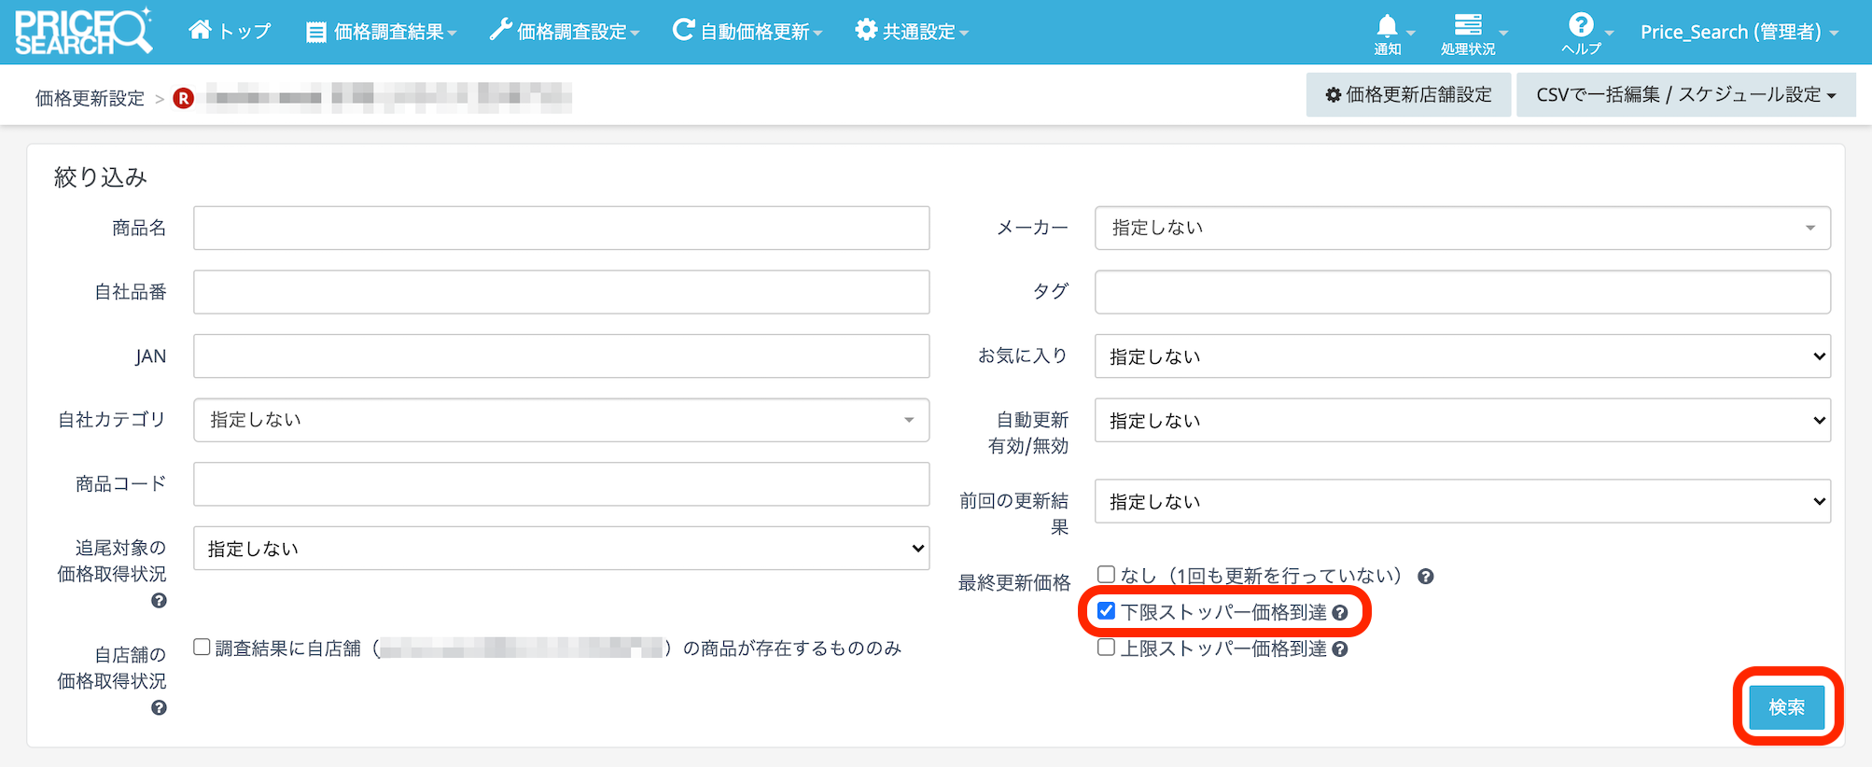Expand the メーカー dropdown
This screenshot has width=1872, height=767.
[1461, 229]
